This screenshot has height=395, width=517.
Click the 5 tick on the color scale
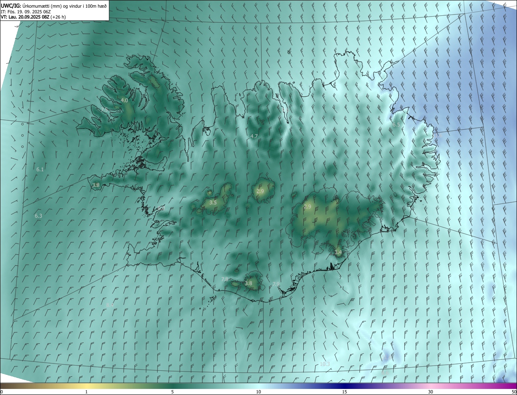pyautogui.click(x=172, y=392)
